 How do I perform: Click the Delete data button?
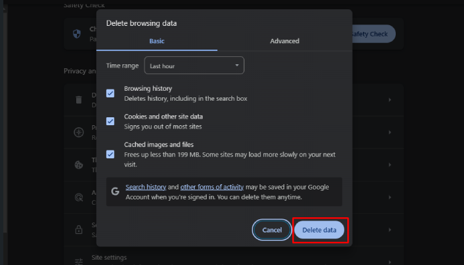coord(319,230)
